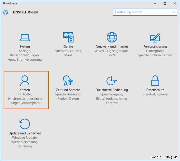Screen dimensions: 180x161
Task: Minimize the Einstellungen window
Action: tap(155, 3)
